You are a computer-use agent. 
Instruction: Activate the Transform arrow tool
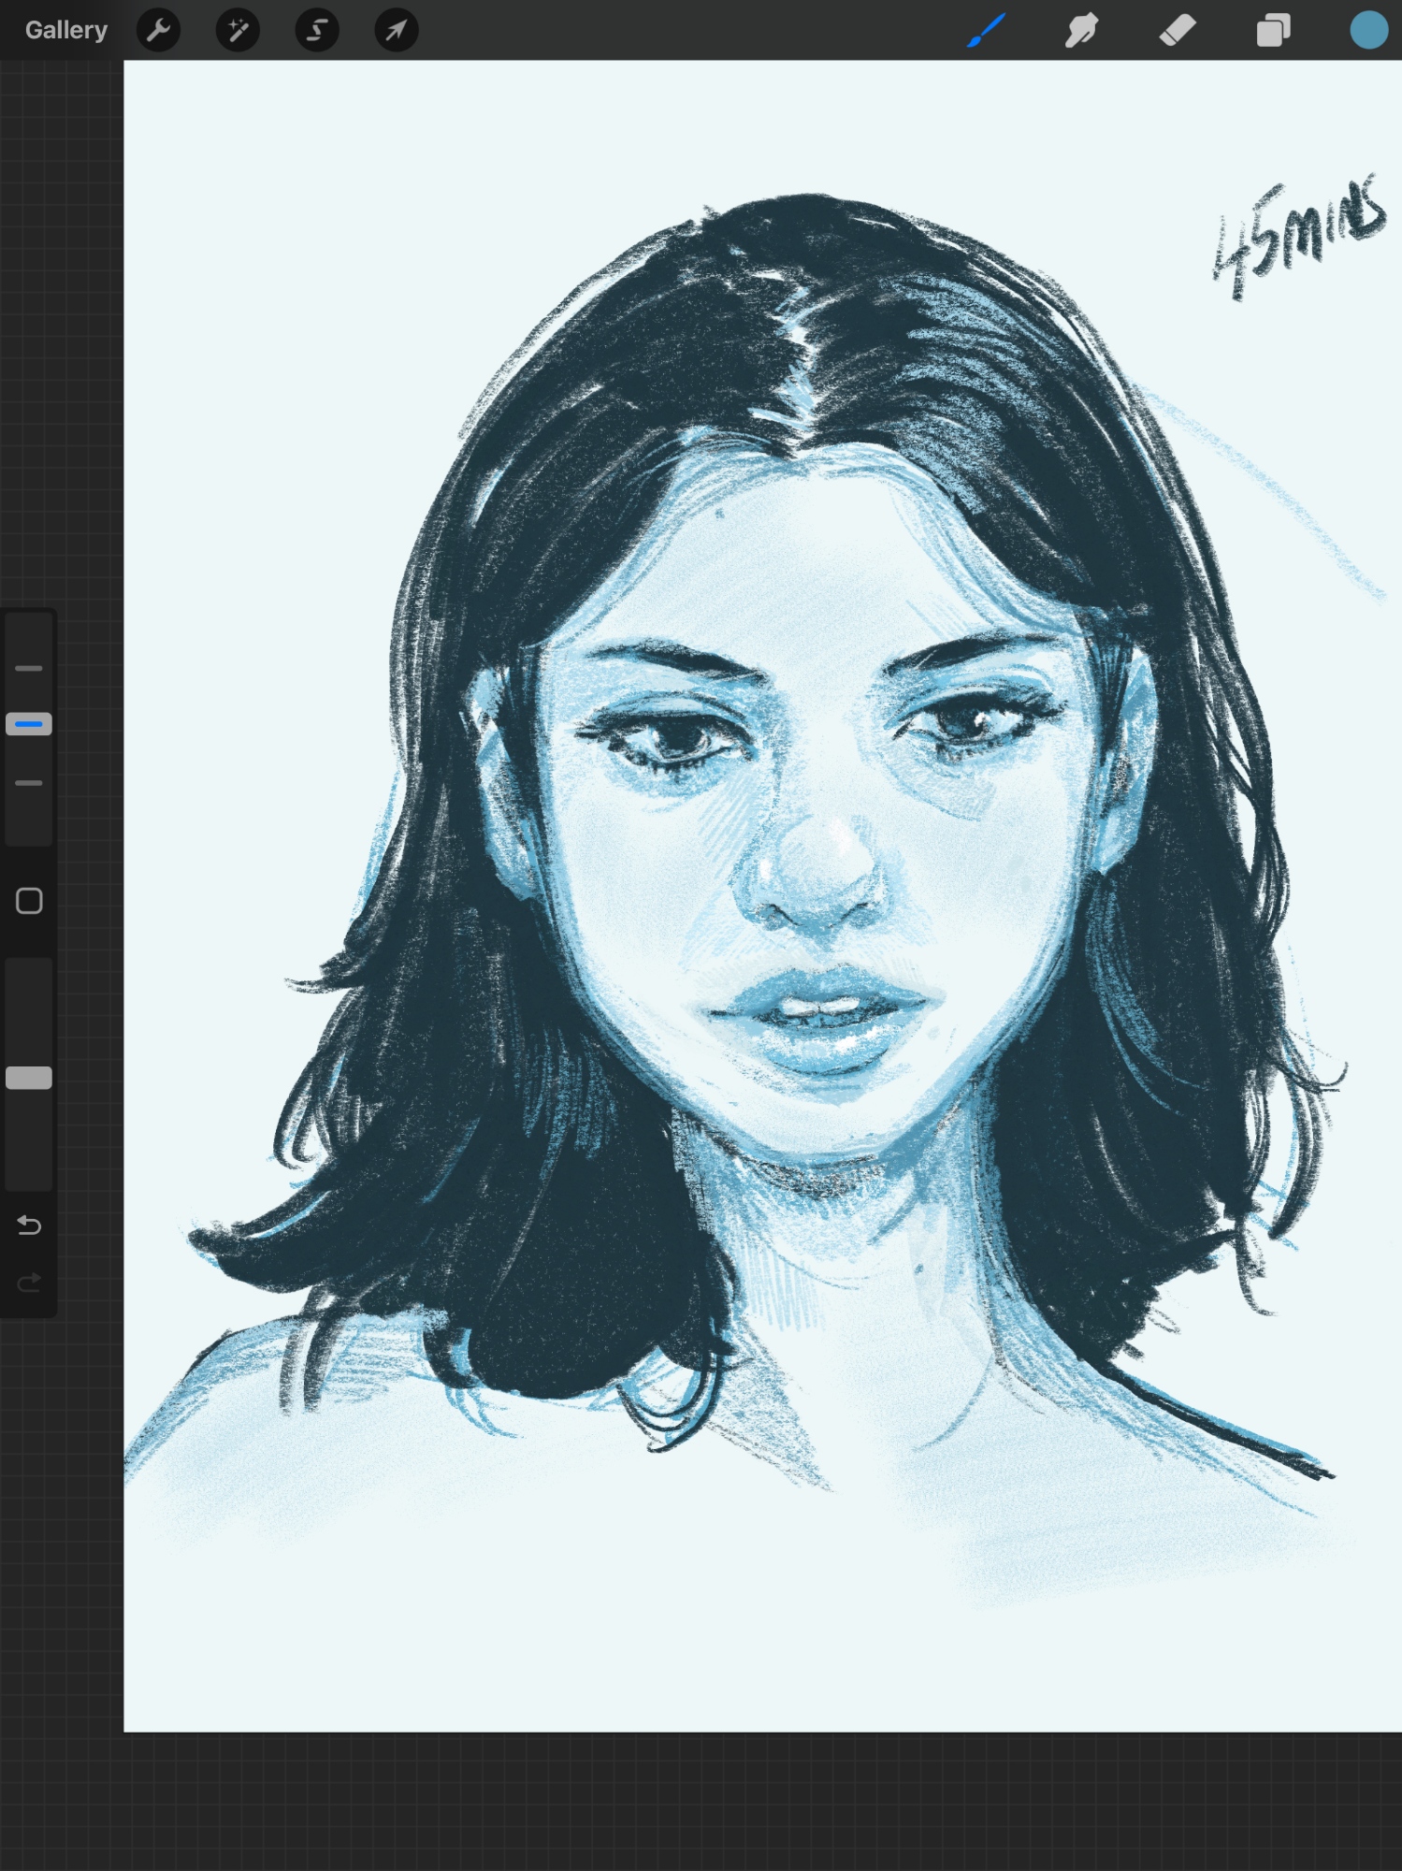(x=397, y=30)
